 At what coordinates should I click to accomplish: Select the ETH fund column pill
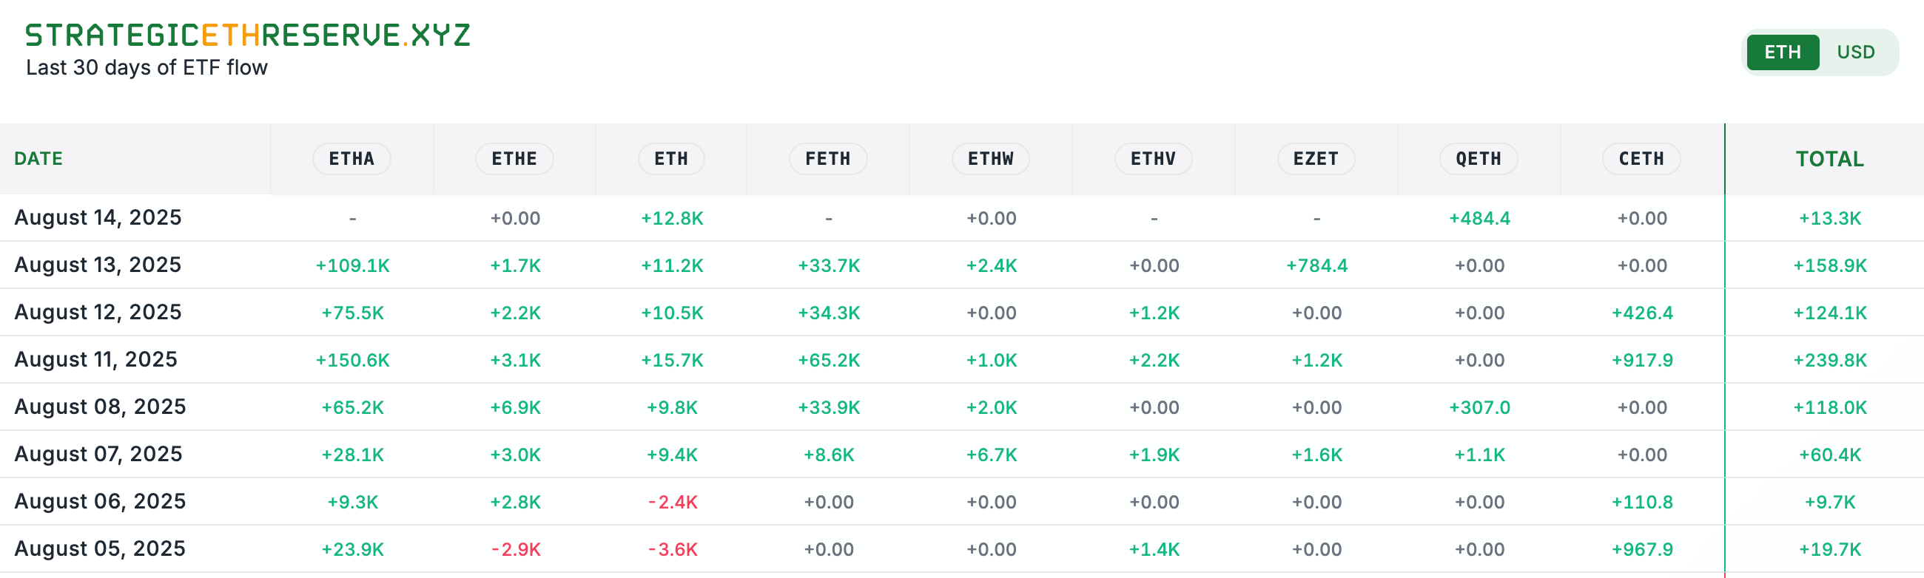tap(670, 159)
